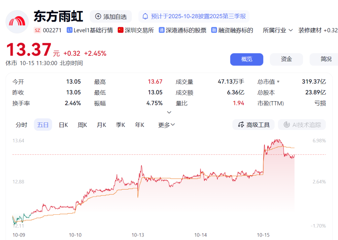Click the current price 13.37
The width and height of the screenshot is (338, 240).
pyautogui.click(x=29, y=50)
